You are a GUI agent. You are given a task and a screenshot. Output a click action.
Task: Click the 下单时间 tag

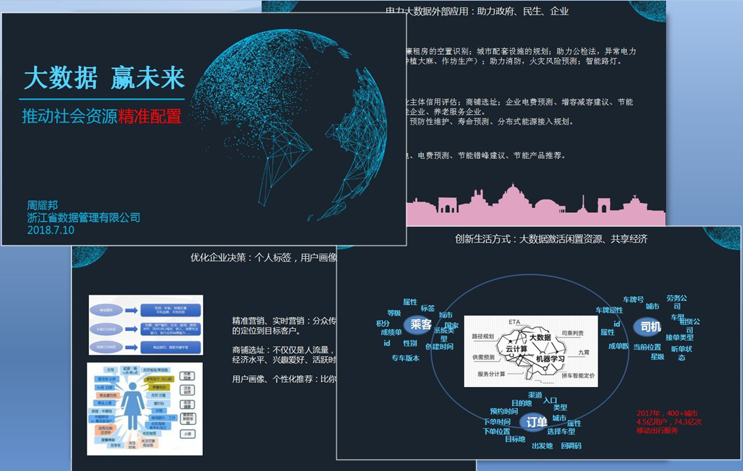[497, 422]
